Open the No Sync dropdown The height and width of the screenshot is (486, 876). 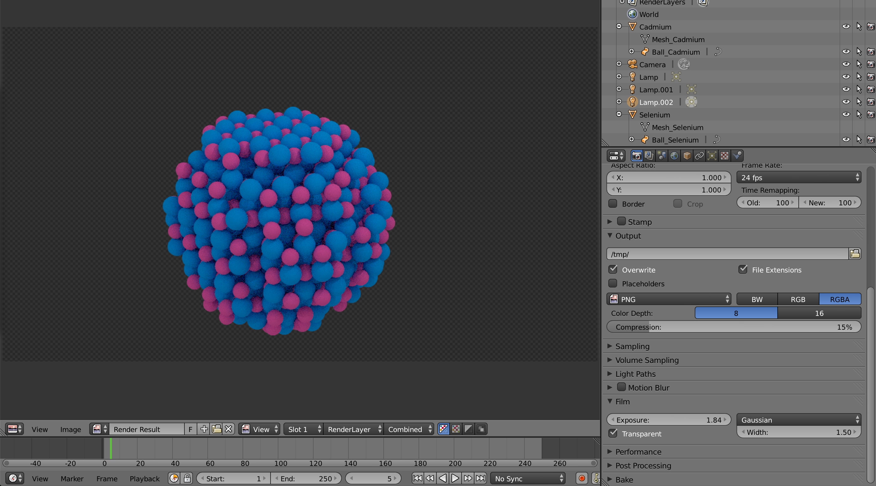(528, 478)
